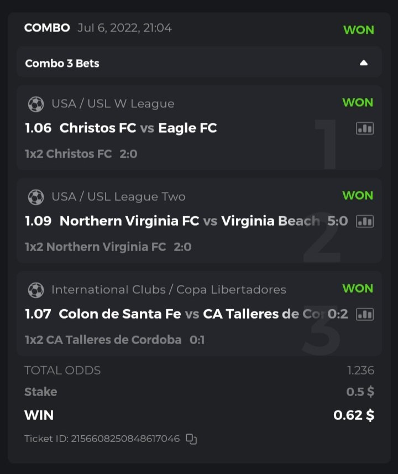This screenshot has width=398, height=474.
Task: Collapse the Combo 3 Bets arrow
Action: pos(363,63)
